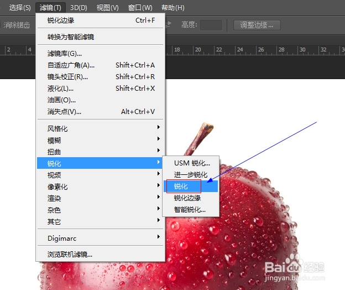Expand the 杂色 submenu
The height and width of the screenshot is (290, 345).
100,210
